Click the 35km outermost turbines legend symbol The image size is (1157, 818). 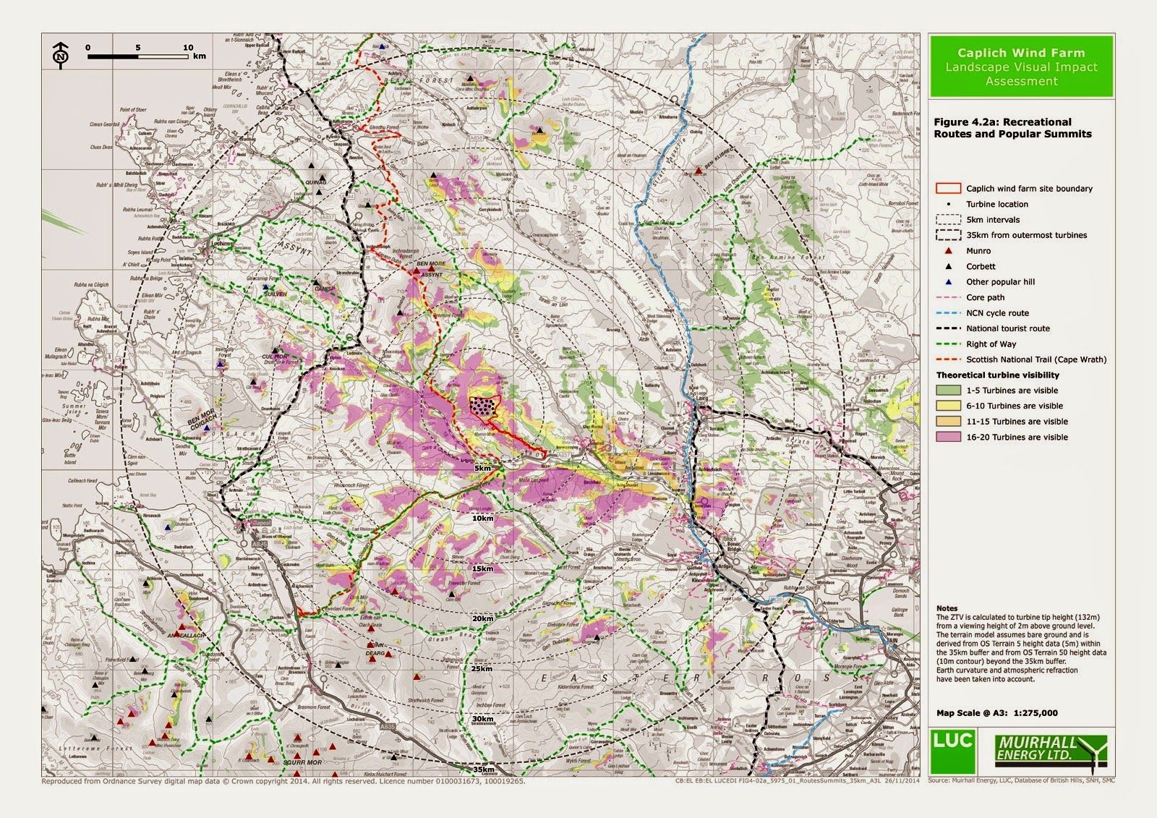pyautogui.click(x=947, y=235)
